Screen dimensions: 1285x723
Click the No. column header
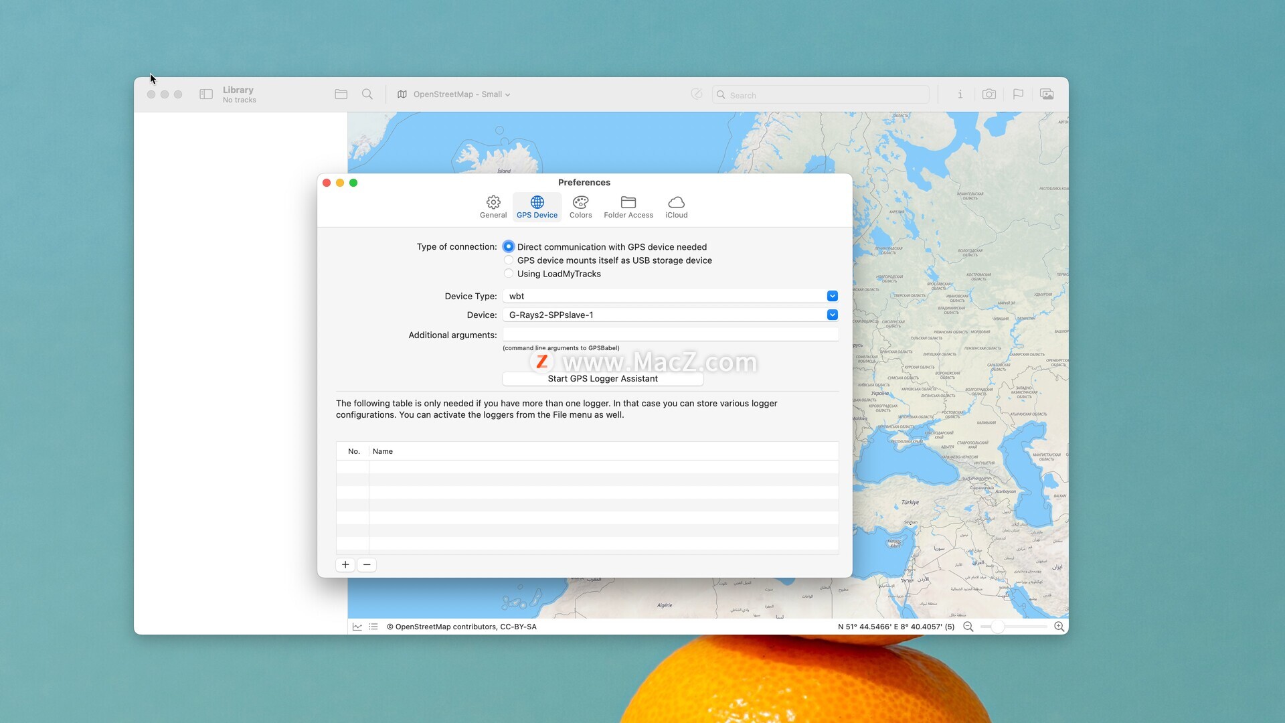353,451
